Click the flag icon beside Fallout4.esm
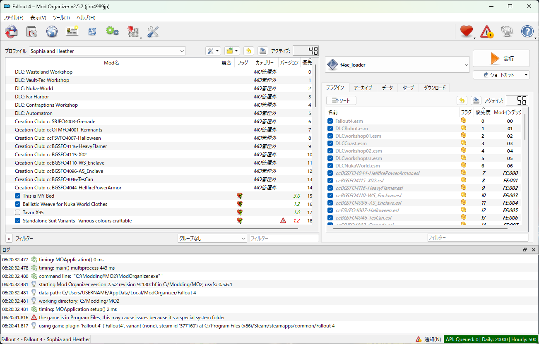539x344 pixels. tap(464, 121)
